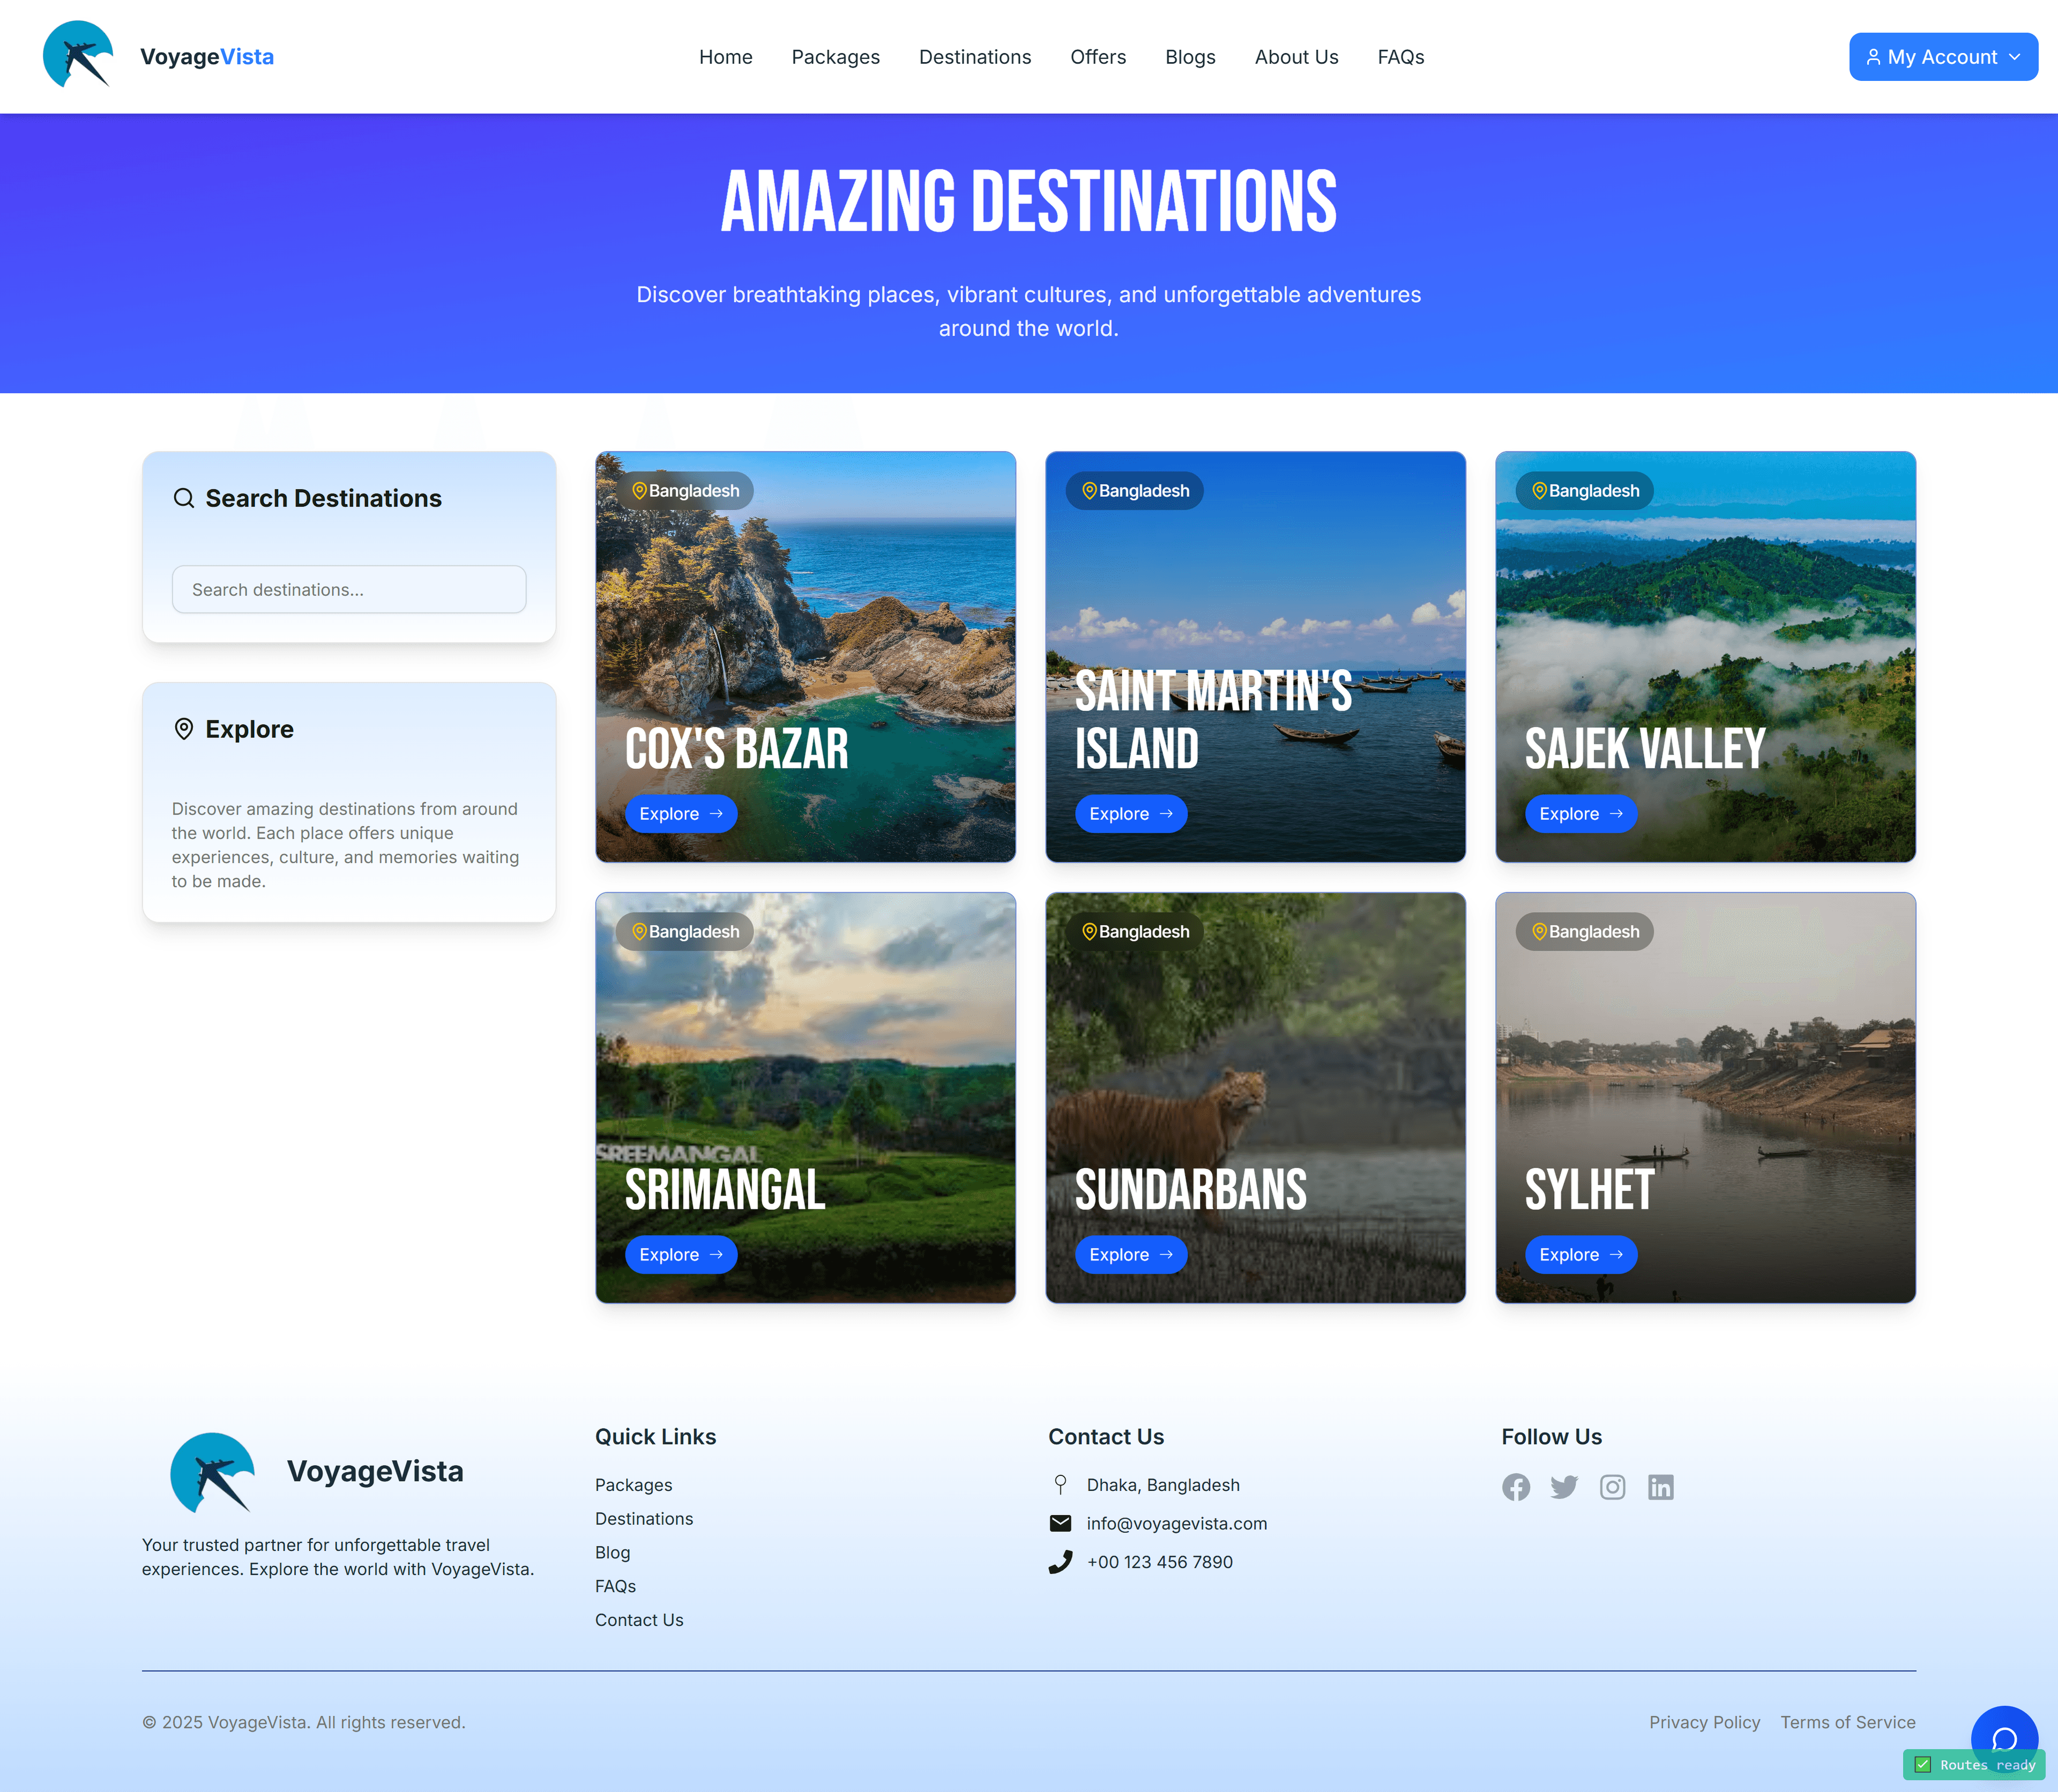Click the LinkedIn icon in the footer
2058x1792 pixels.
tap(1660, 1487)
